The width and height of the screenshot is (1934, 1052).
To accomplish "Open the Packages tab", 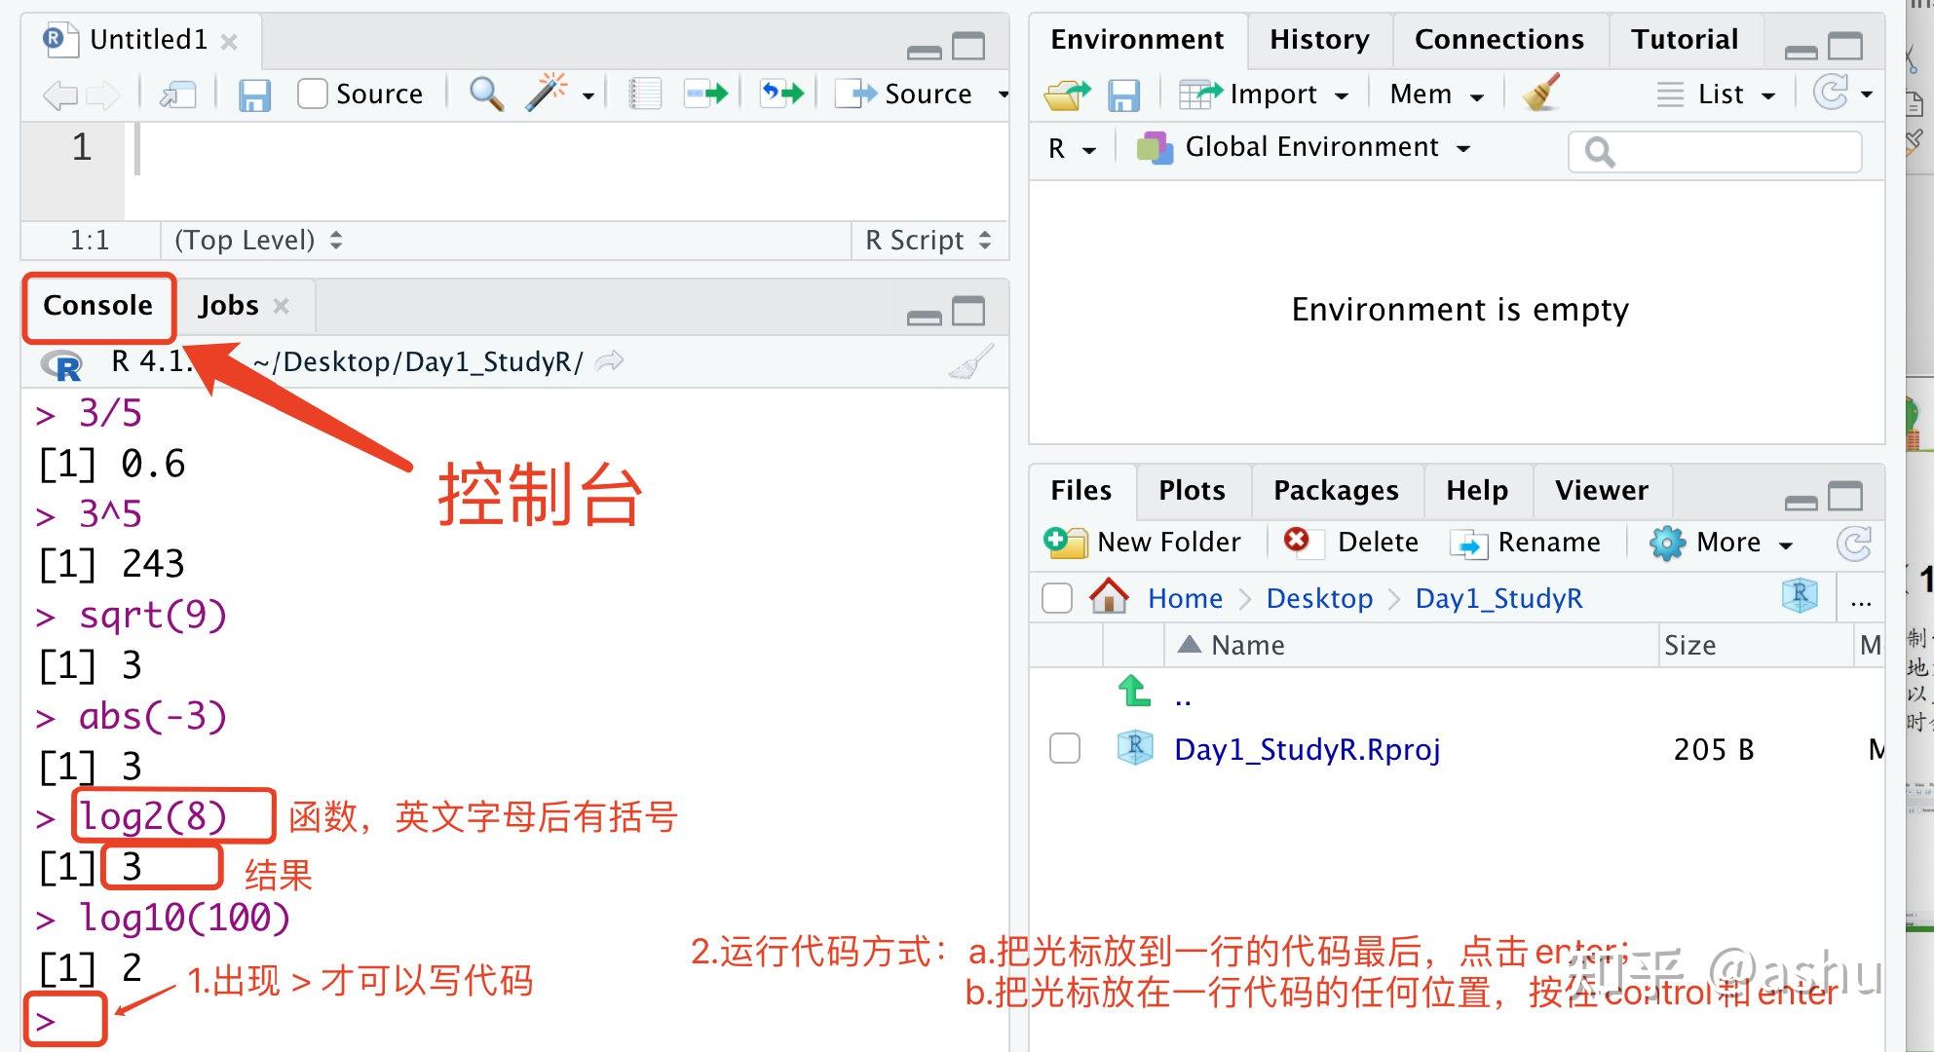I will [1336, 490].
